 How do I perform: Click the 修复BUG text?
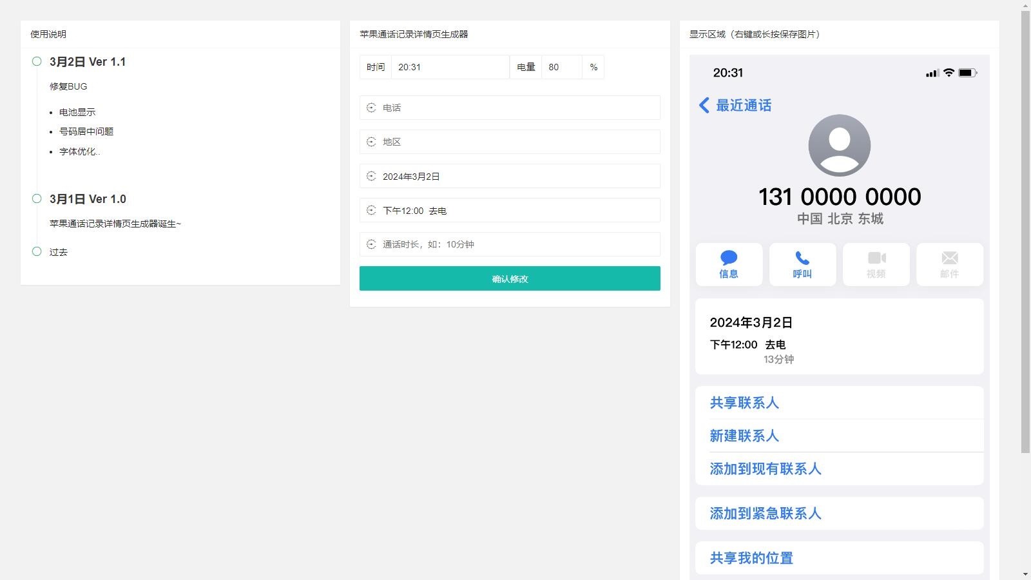[x=68, y=86]
